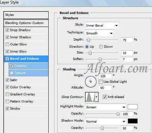
Task: Toggle the Inner Shadow checkbox
Action: [x=7, y=37]
